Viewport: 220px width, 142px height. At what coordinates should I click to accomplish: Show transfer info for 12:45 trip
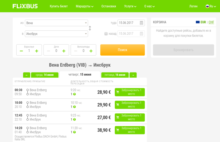click(x=74, y=119)
